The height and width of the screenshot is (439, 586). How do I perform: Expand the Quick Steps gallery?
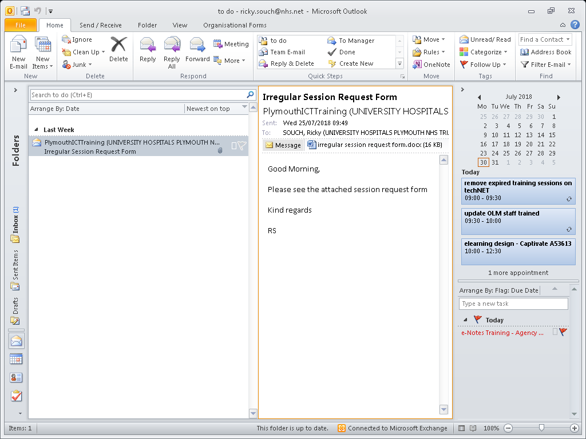[399, 64]
